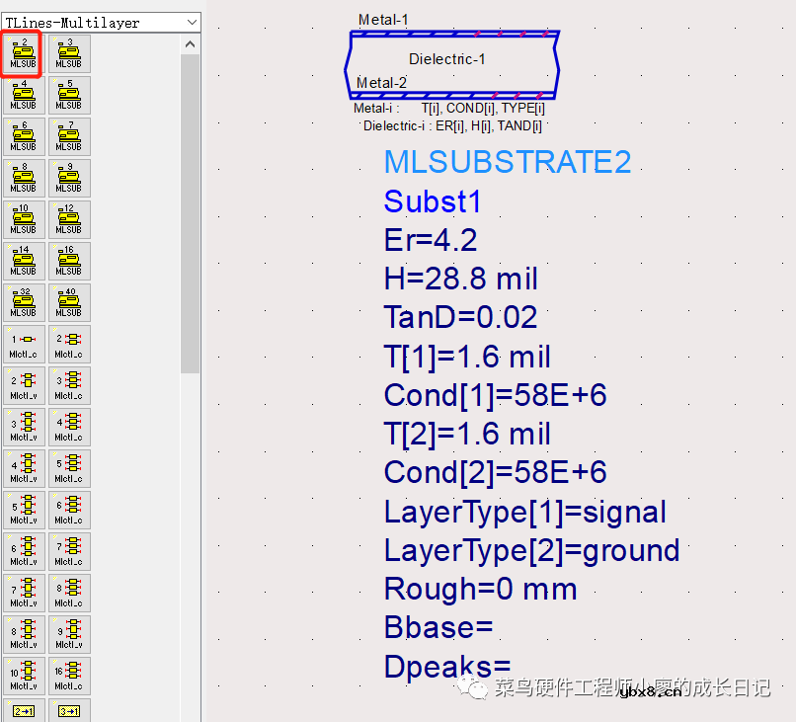Screen dimensions: 796x722
Task: Choose the 2-line Mlctl_v component
Action: point(23,385)
